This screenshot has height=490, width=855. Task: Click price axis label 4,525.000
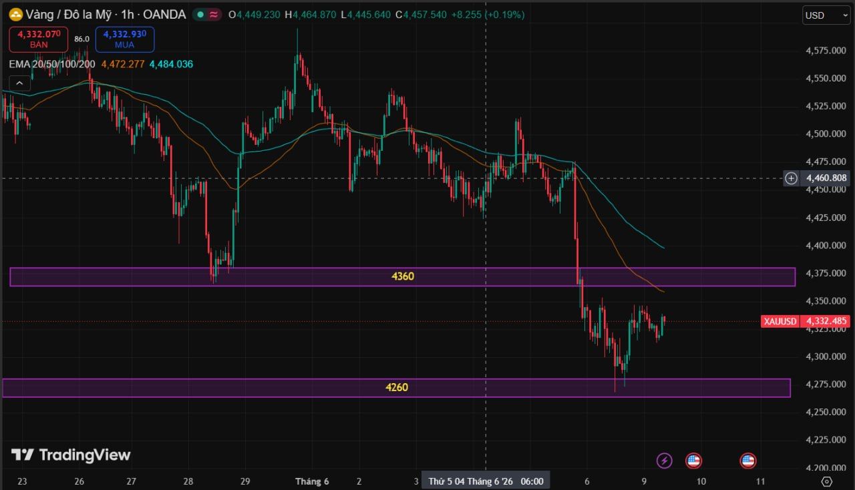[x=826, y=106]
